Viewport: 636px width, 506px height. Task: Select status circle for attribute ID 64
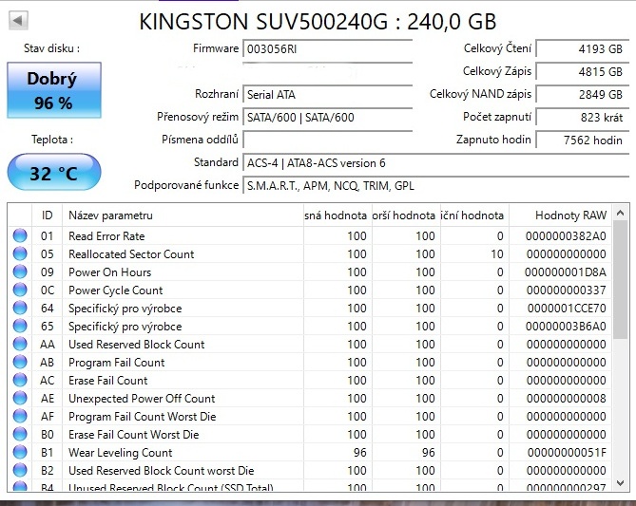point(20,308)
